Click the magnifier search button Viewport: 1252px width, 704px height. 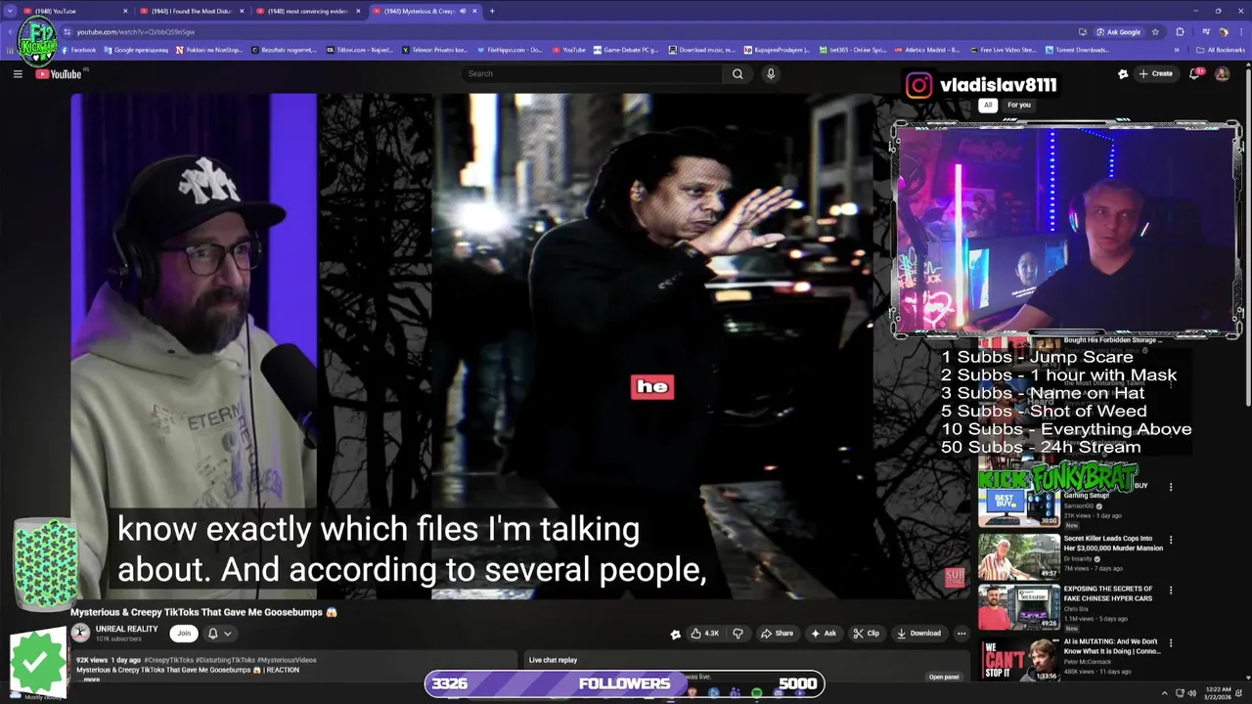click(738, 73)
